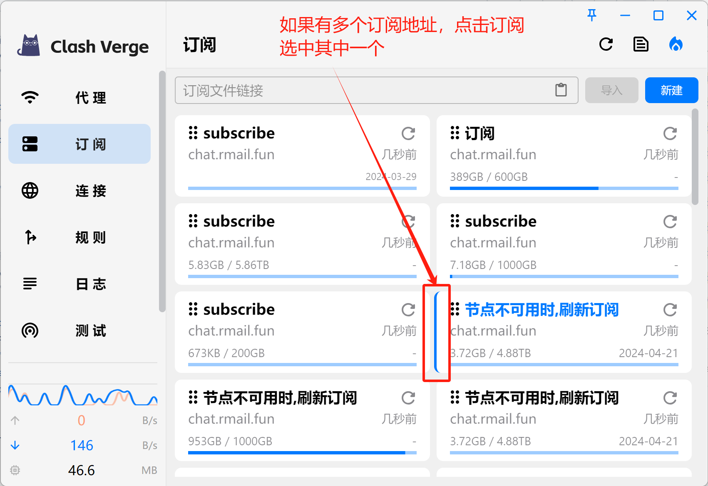The width and height of the screenshot is (708, 486).
Task: Click usage bar under 7.18GB / 1000GB
Action: pyautogui.click(x=564, y=276)
